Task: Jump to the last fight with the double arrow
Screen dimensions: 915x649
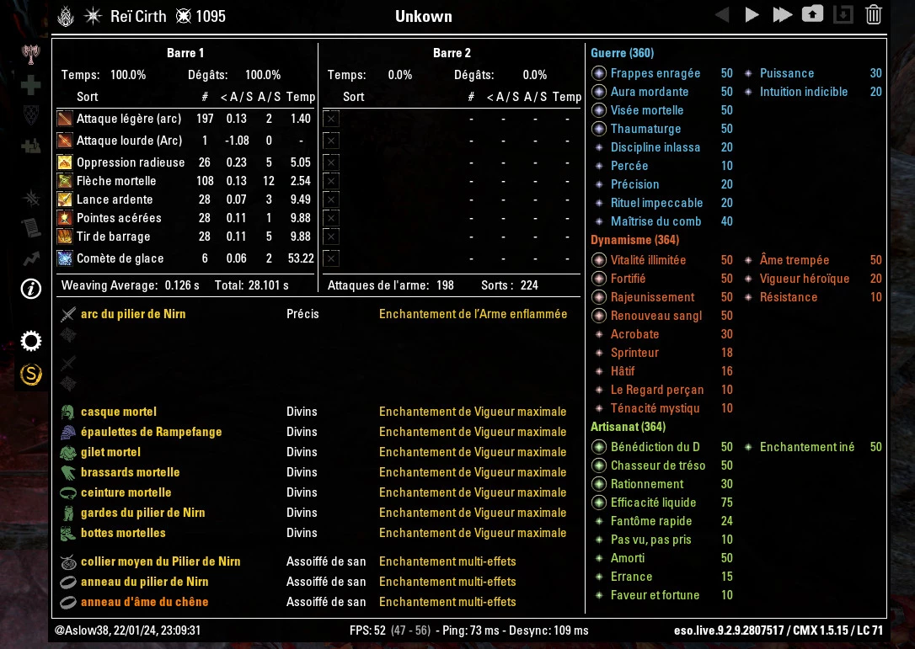Action: [x=782, y=15]
